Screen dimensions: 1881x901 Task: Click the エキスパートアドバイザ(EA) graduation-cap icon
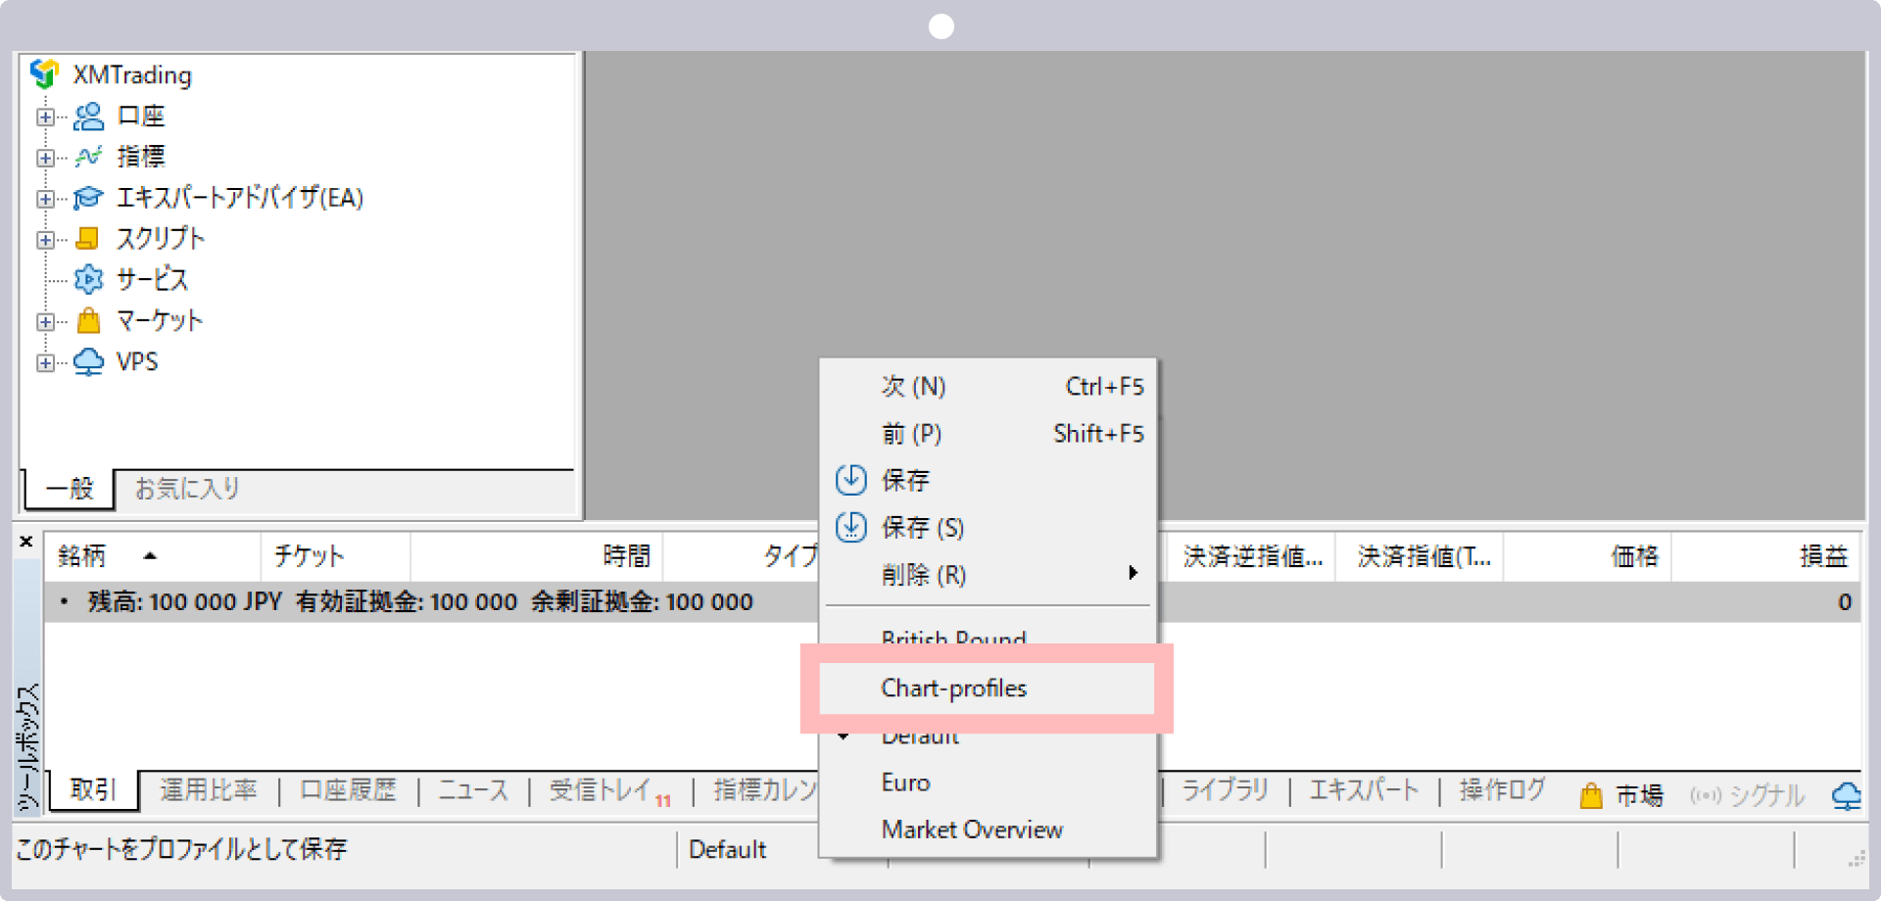88,197
